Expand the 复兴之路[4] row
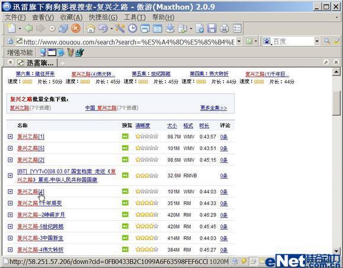Viewport: 343px width, 268px height. pos(10,191)
